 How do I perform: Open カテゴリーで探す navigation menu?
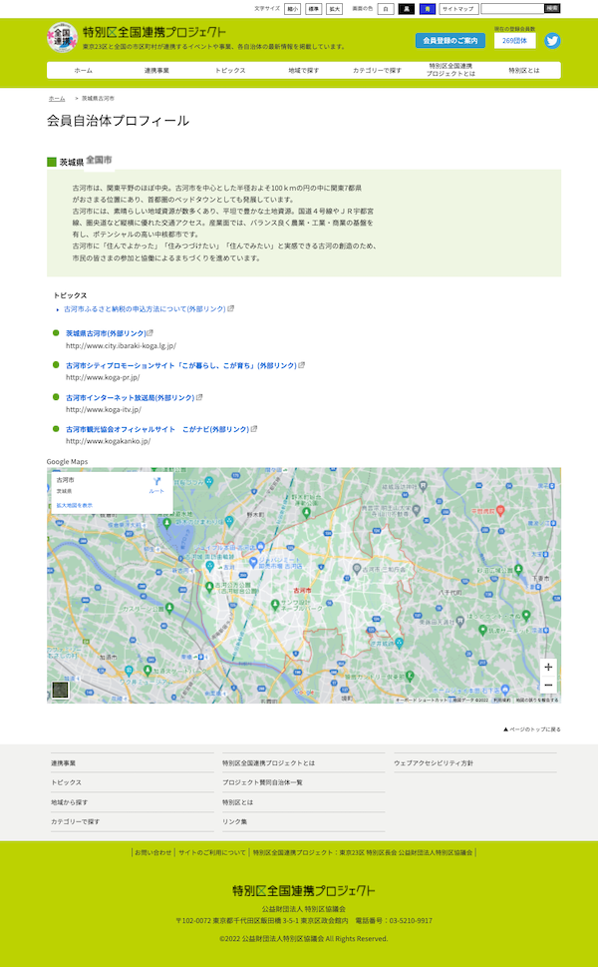pos(377,71)
